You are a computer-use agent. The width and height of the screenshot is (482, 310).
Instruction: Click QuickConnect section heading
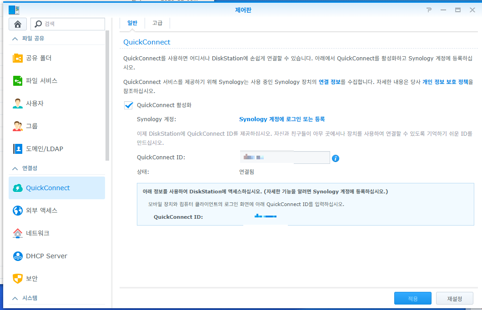146,42
